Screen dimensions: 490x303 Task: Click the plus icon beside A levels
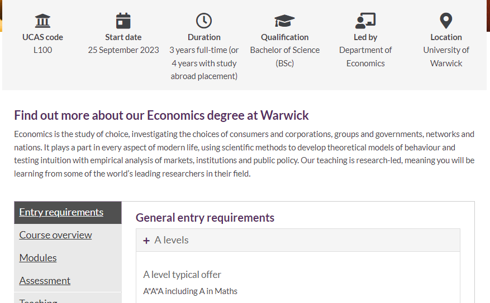click(146, 241)
